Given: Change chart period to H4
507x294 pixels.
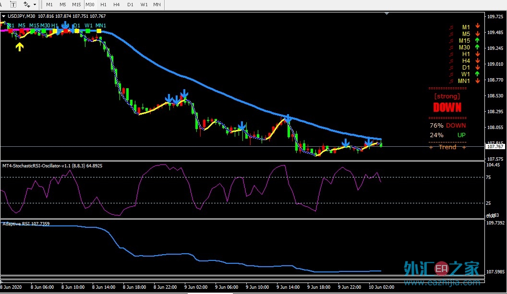Looking at the screenshot, I should tap(117, 4).
